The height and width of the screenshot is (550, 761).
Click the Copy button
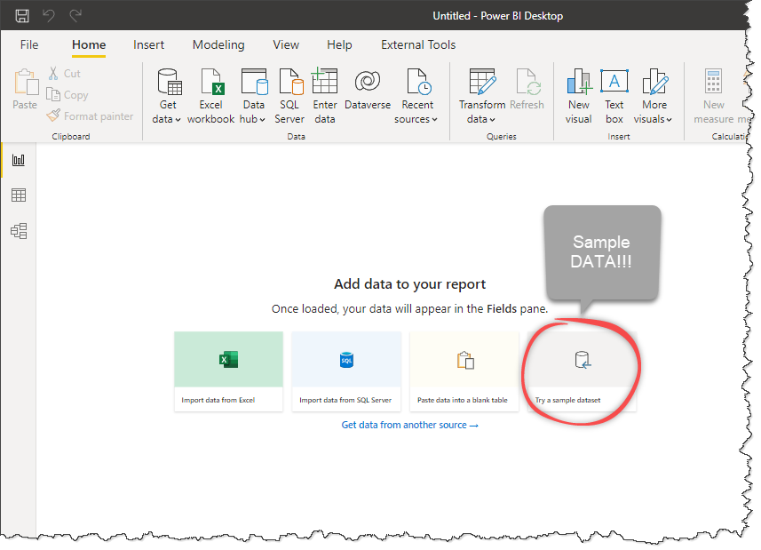click(x=67, y=95)
